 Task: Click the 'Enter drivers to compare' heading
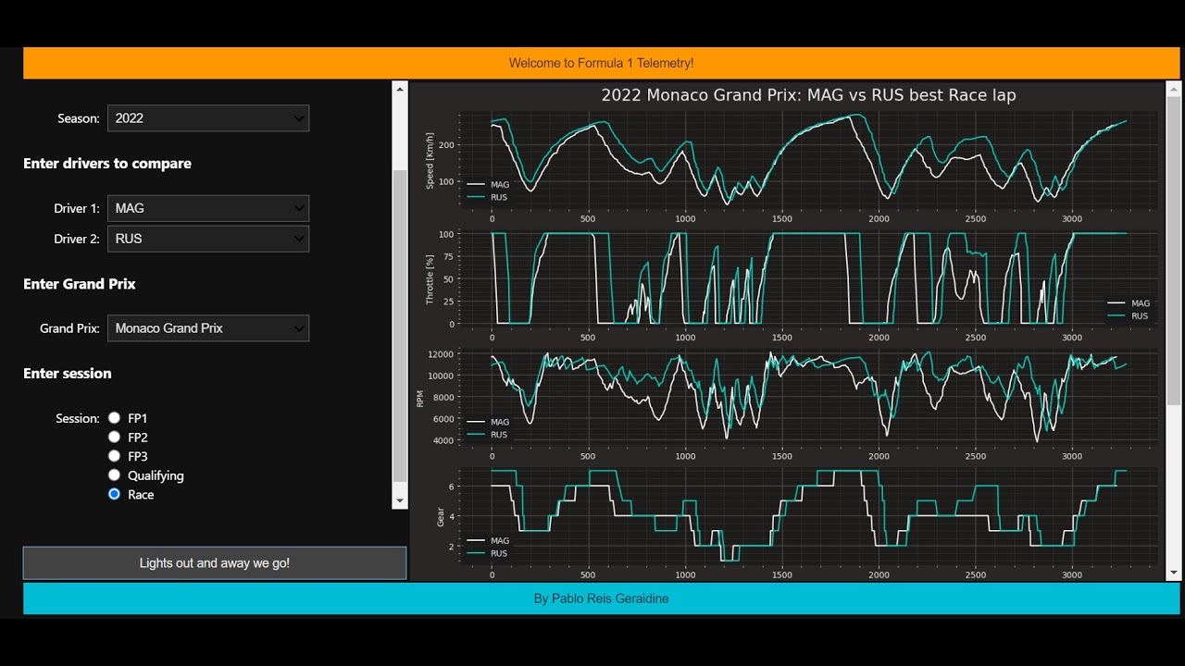[x=107, y=164]
